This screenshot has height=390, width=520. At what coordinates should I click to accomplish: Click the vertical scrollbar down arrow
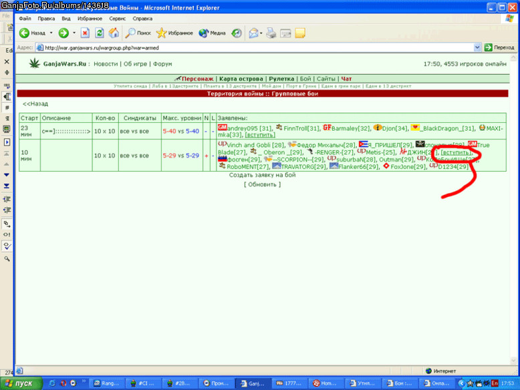point(513,361)
